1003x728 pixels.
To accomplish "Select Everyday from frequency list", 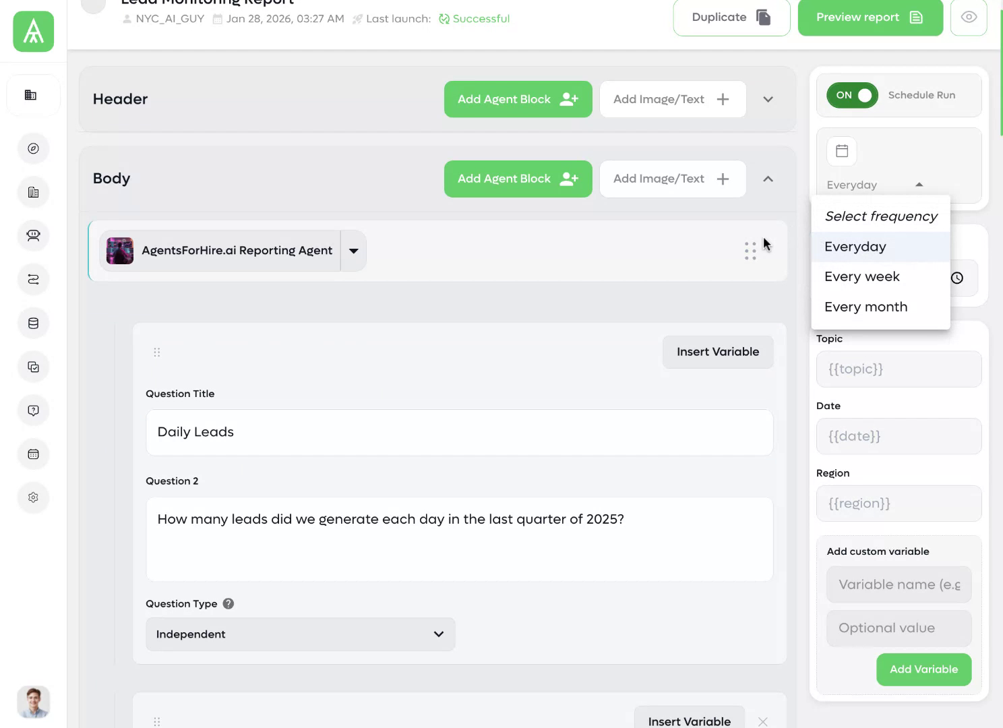I will pyautogui.click(x=880, y=247).
